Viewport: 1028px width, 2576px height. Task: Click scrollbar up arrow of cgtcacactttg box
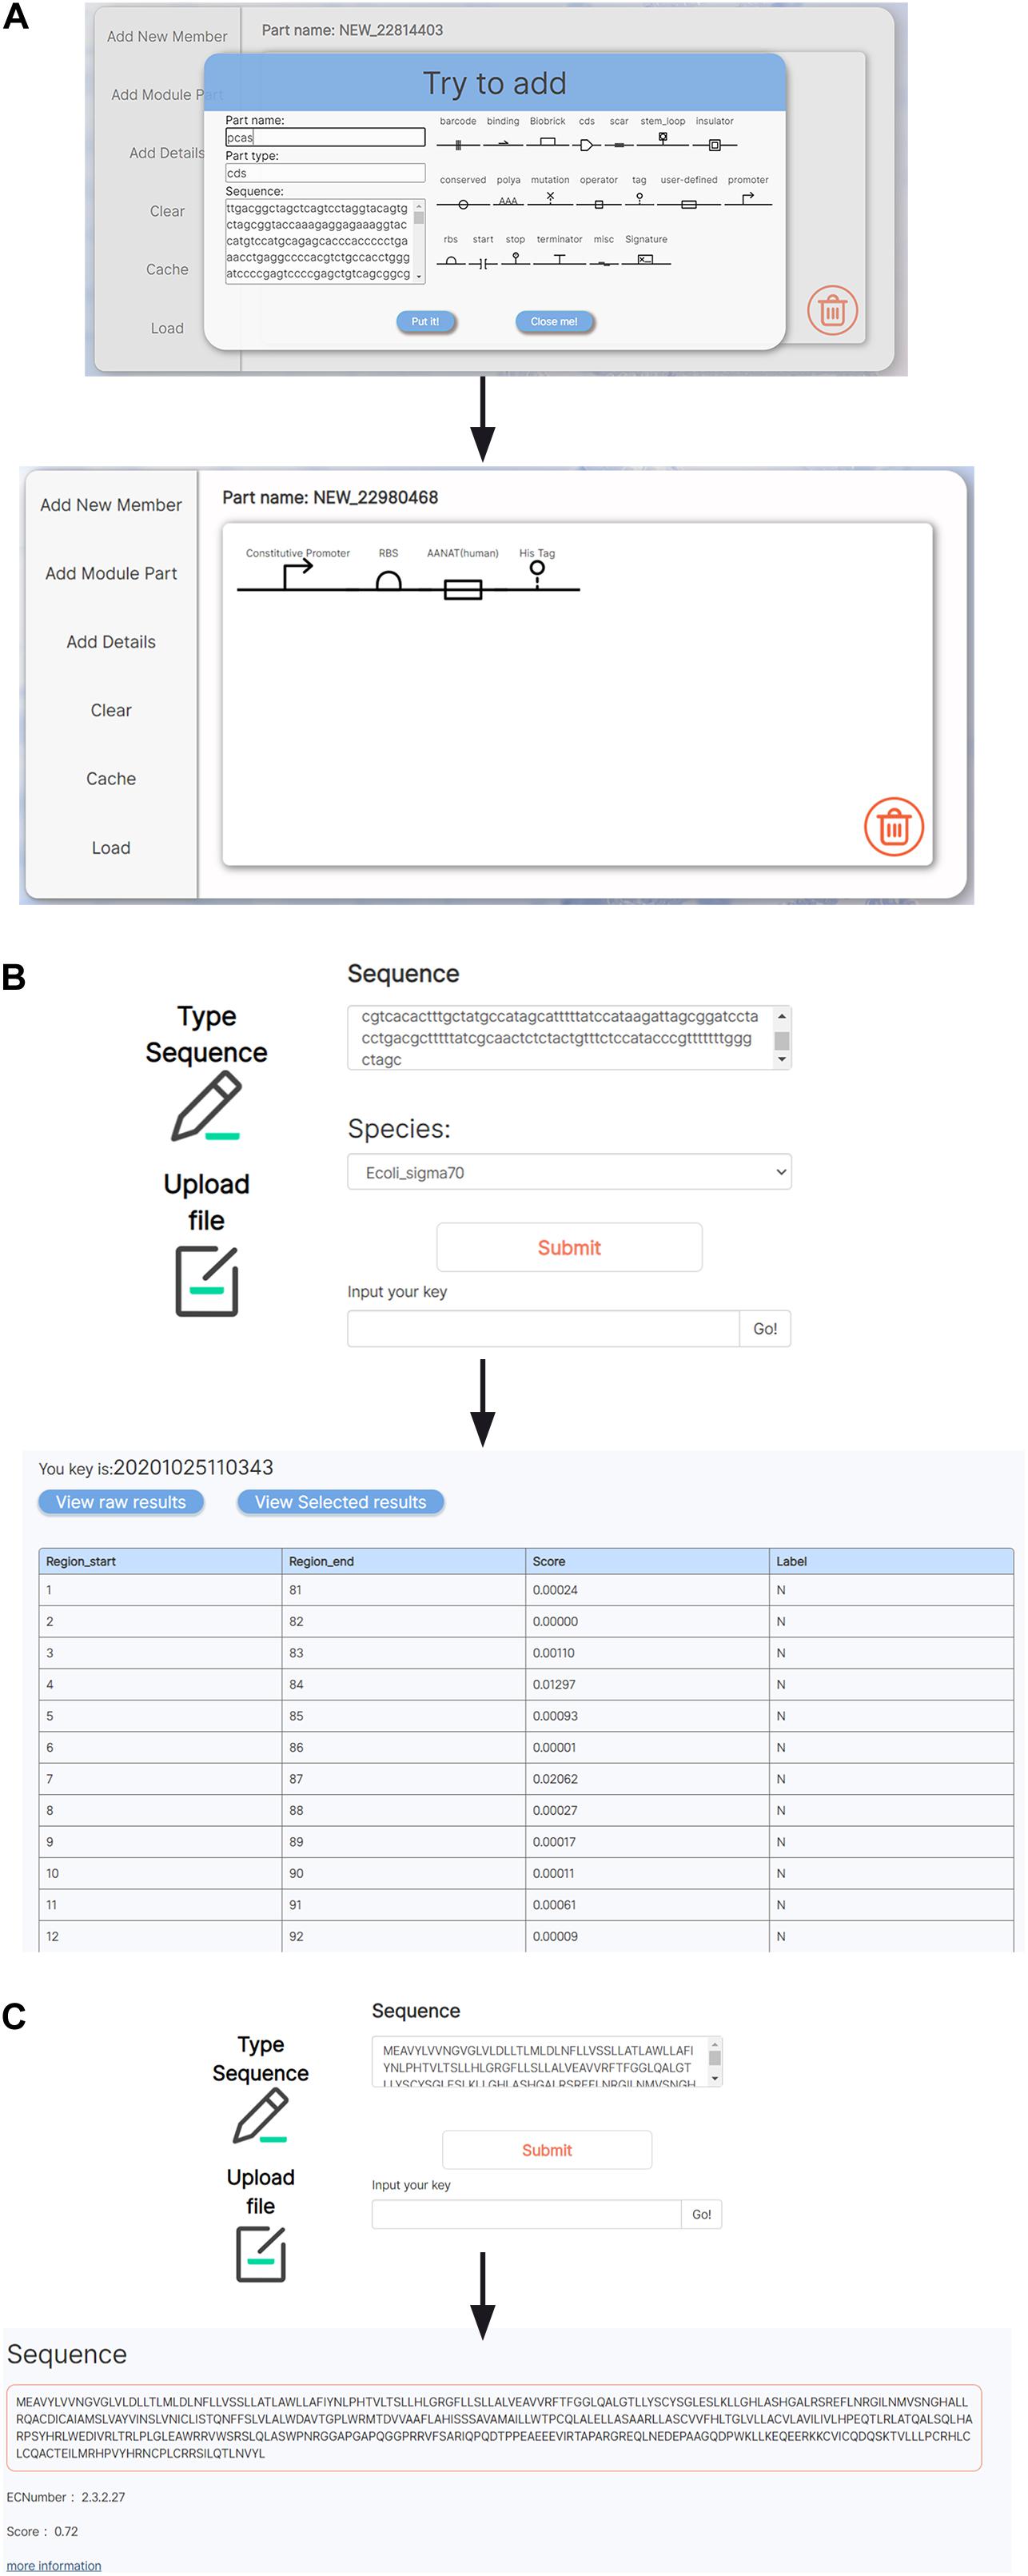pos(782,1016)
